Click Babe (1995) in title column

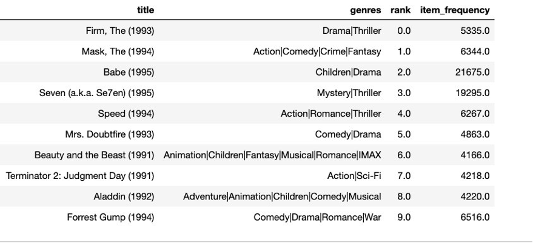coord(129,72)
